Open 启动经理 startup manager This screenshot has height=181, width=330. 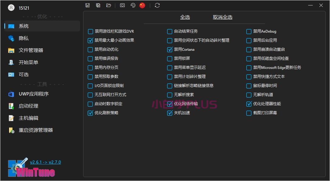[x=42, y=106]
